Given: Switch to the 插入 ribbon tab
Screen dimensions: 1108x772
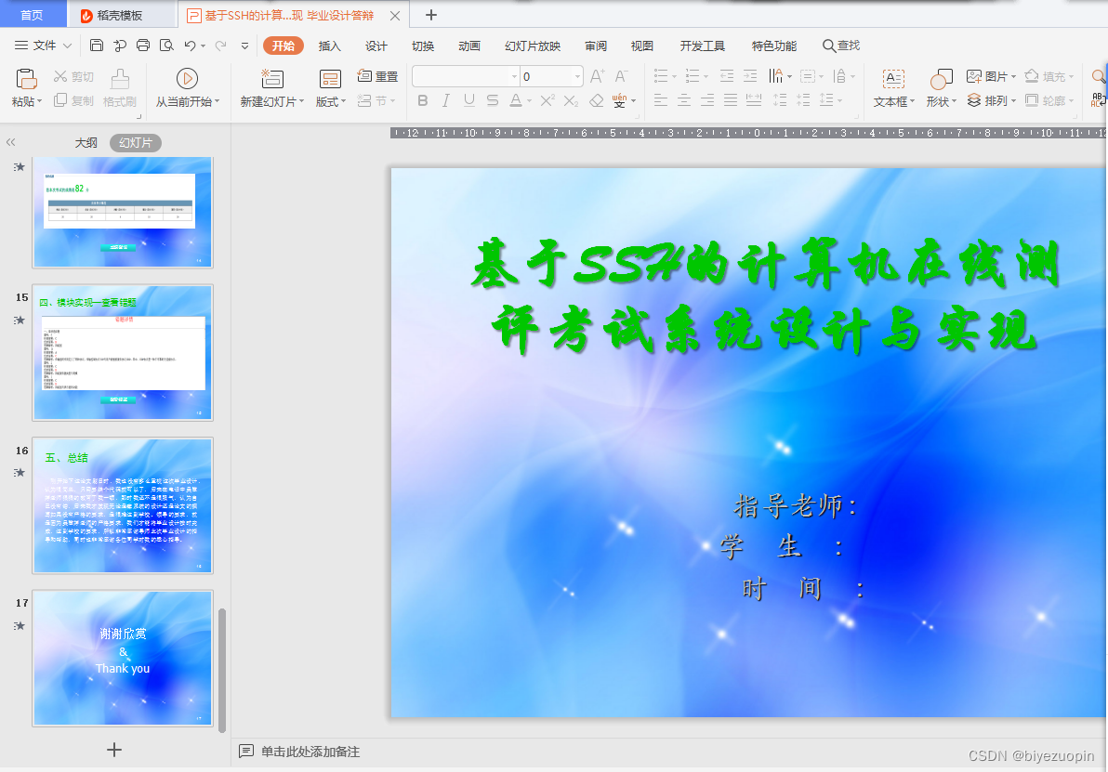Looking at the screenshot, I should (330, 45).
